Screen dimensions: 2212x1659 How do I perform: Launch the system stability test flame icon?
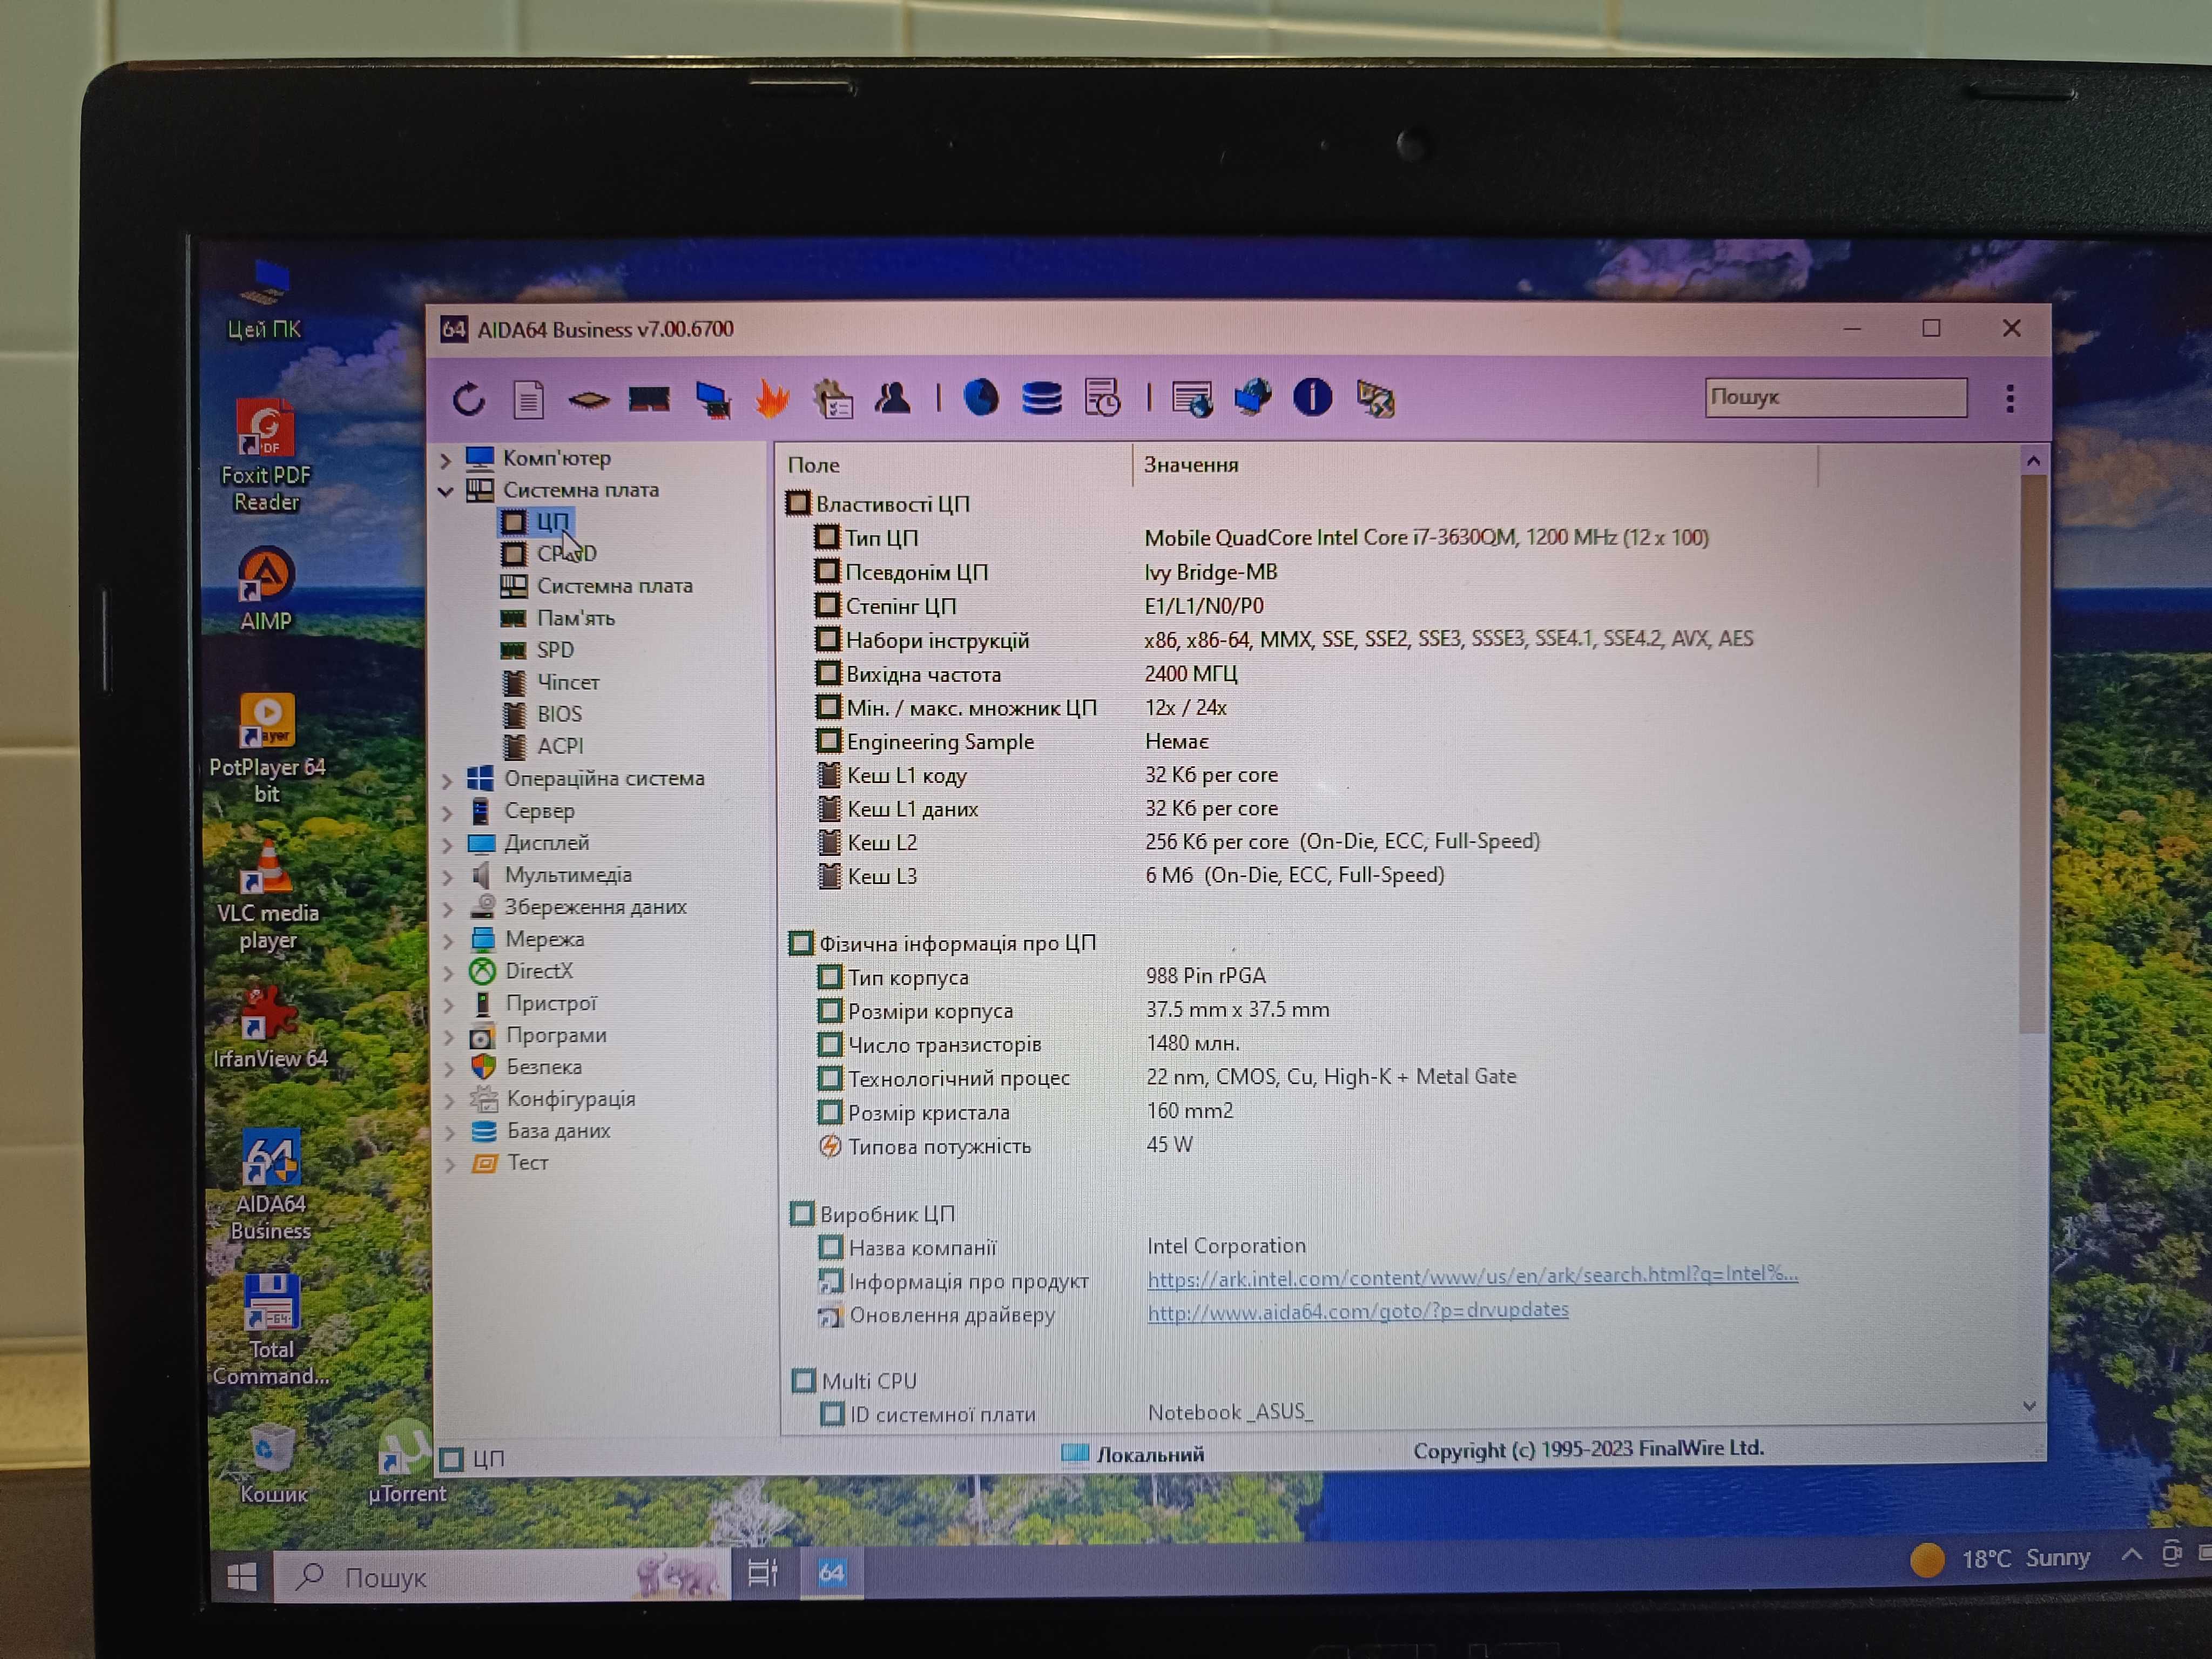click(x=772, y=399)
